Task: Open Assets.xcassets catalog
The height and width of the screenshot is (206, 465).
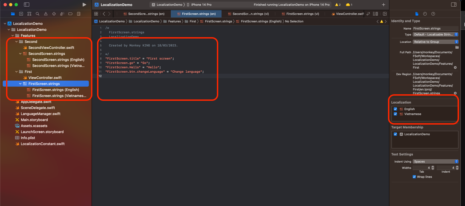Action: [31, 126]
